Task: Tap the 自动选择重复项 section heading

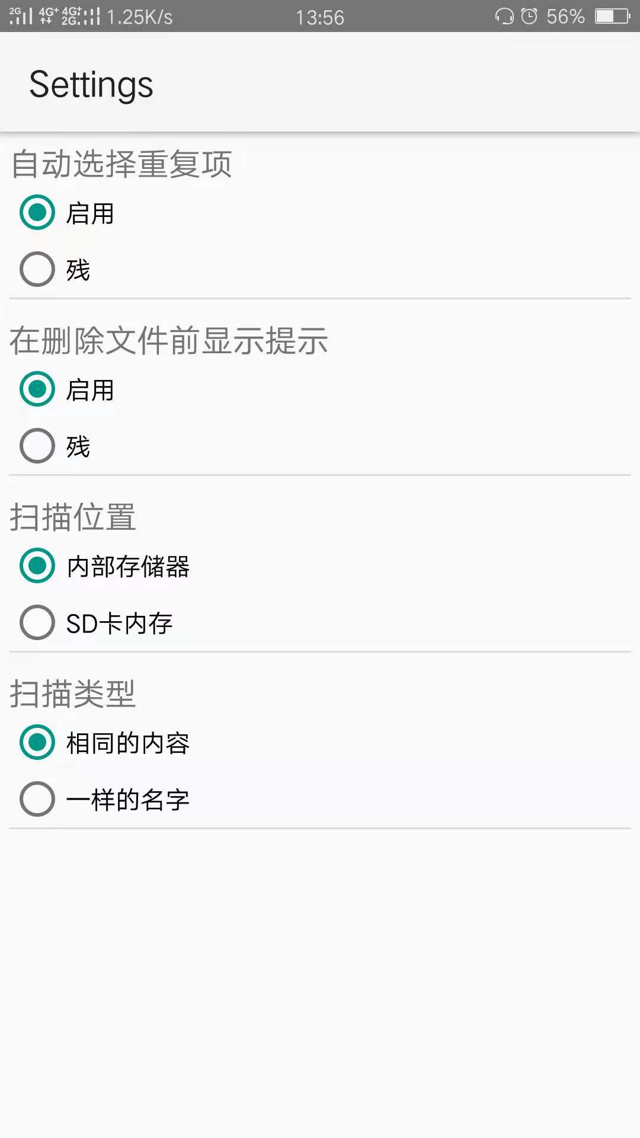Action: (121, 164)
